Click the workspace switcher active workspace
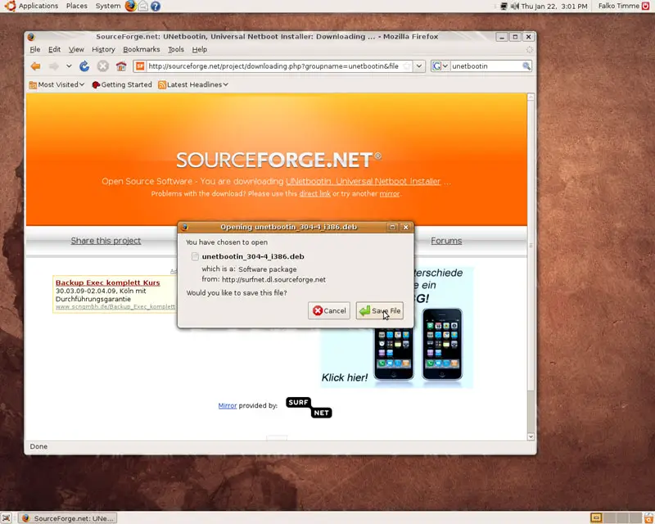The height and width of the screenshot is (524, 655). pos(596,518)
